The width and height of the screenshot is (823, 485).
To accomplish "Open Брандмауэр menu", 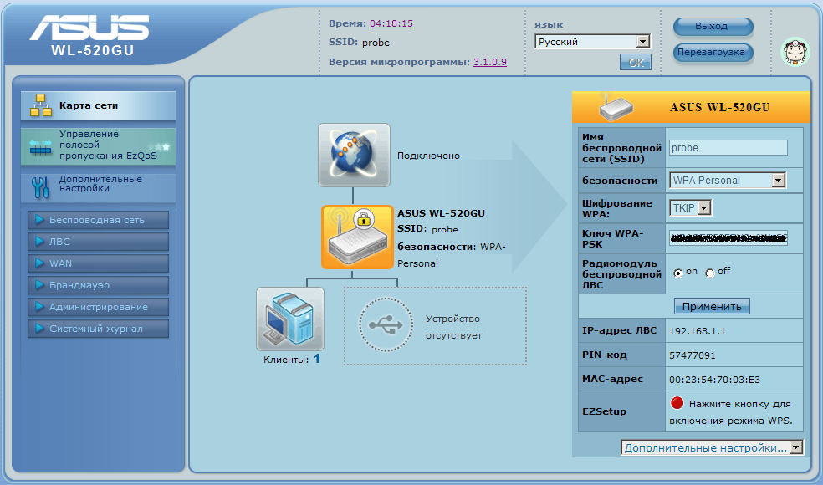I will click(98, 285).
